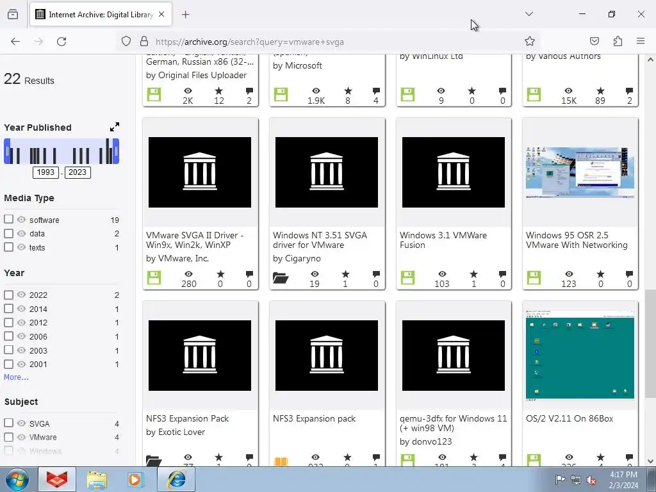Screen dimensions: 656x492
Task: Edit the 2023 end year field
Action: click(78, 172)
